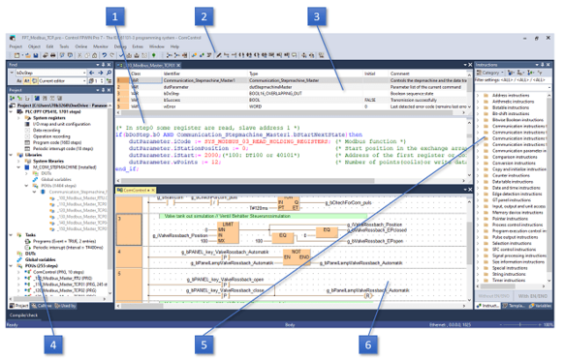The image size is (564, 361).
Task: Click the 'Without EN/ENO' button
Action: (x=493, y=296)
